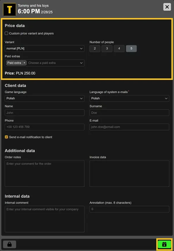Select 2 as number of people
Screen dimensions: 174x251
tap(95, 49)
